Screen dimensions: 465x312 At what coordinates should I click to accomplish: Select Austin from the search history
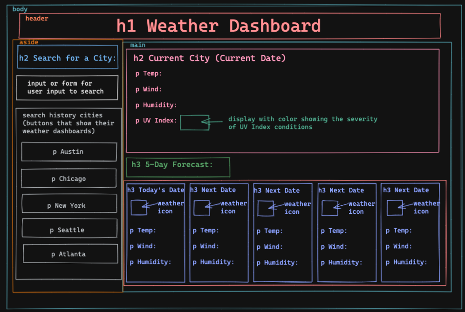68,151
